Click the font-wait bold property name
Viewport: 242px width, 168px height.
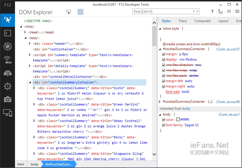(173, 92)
